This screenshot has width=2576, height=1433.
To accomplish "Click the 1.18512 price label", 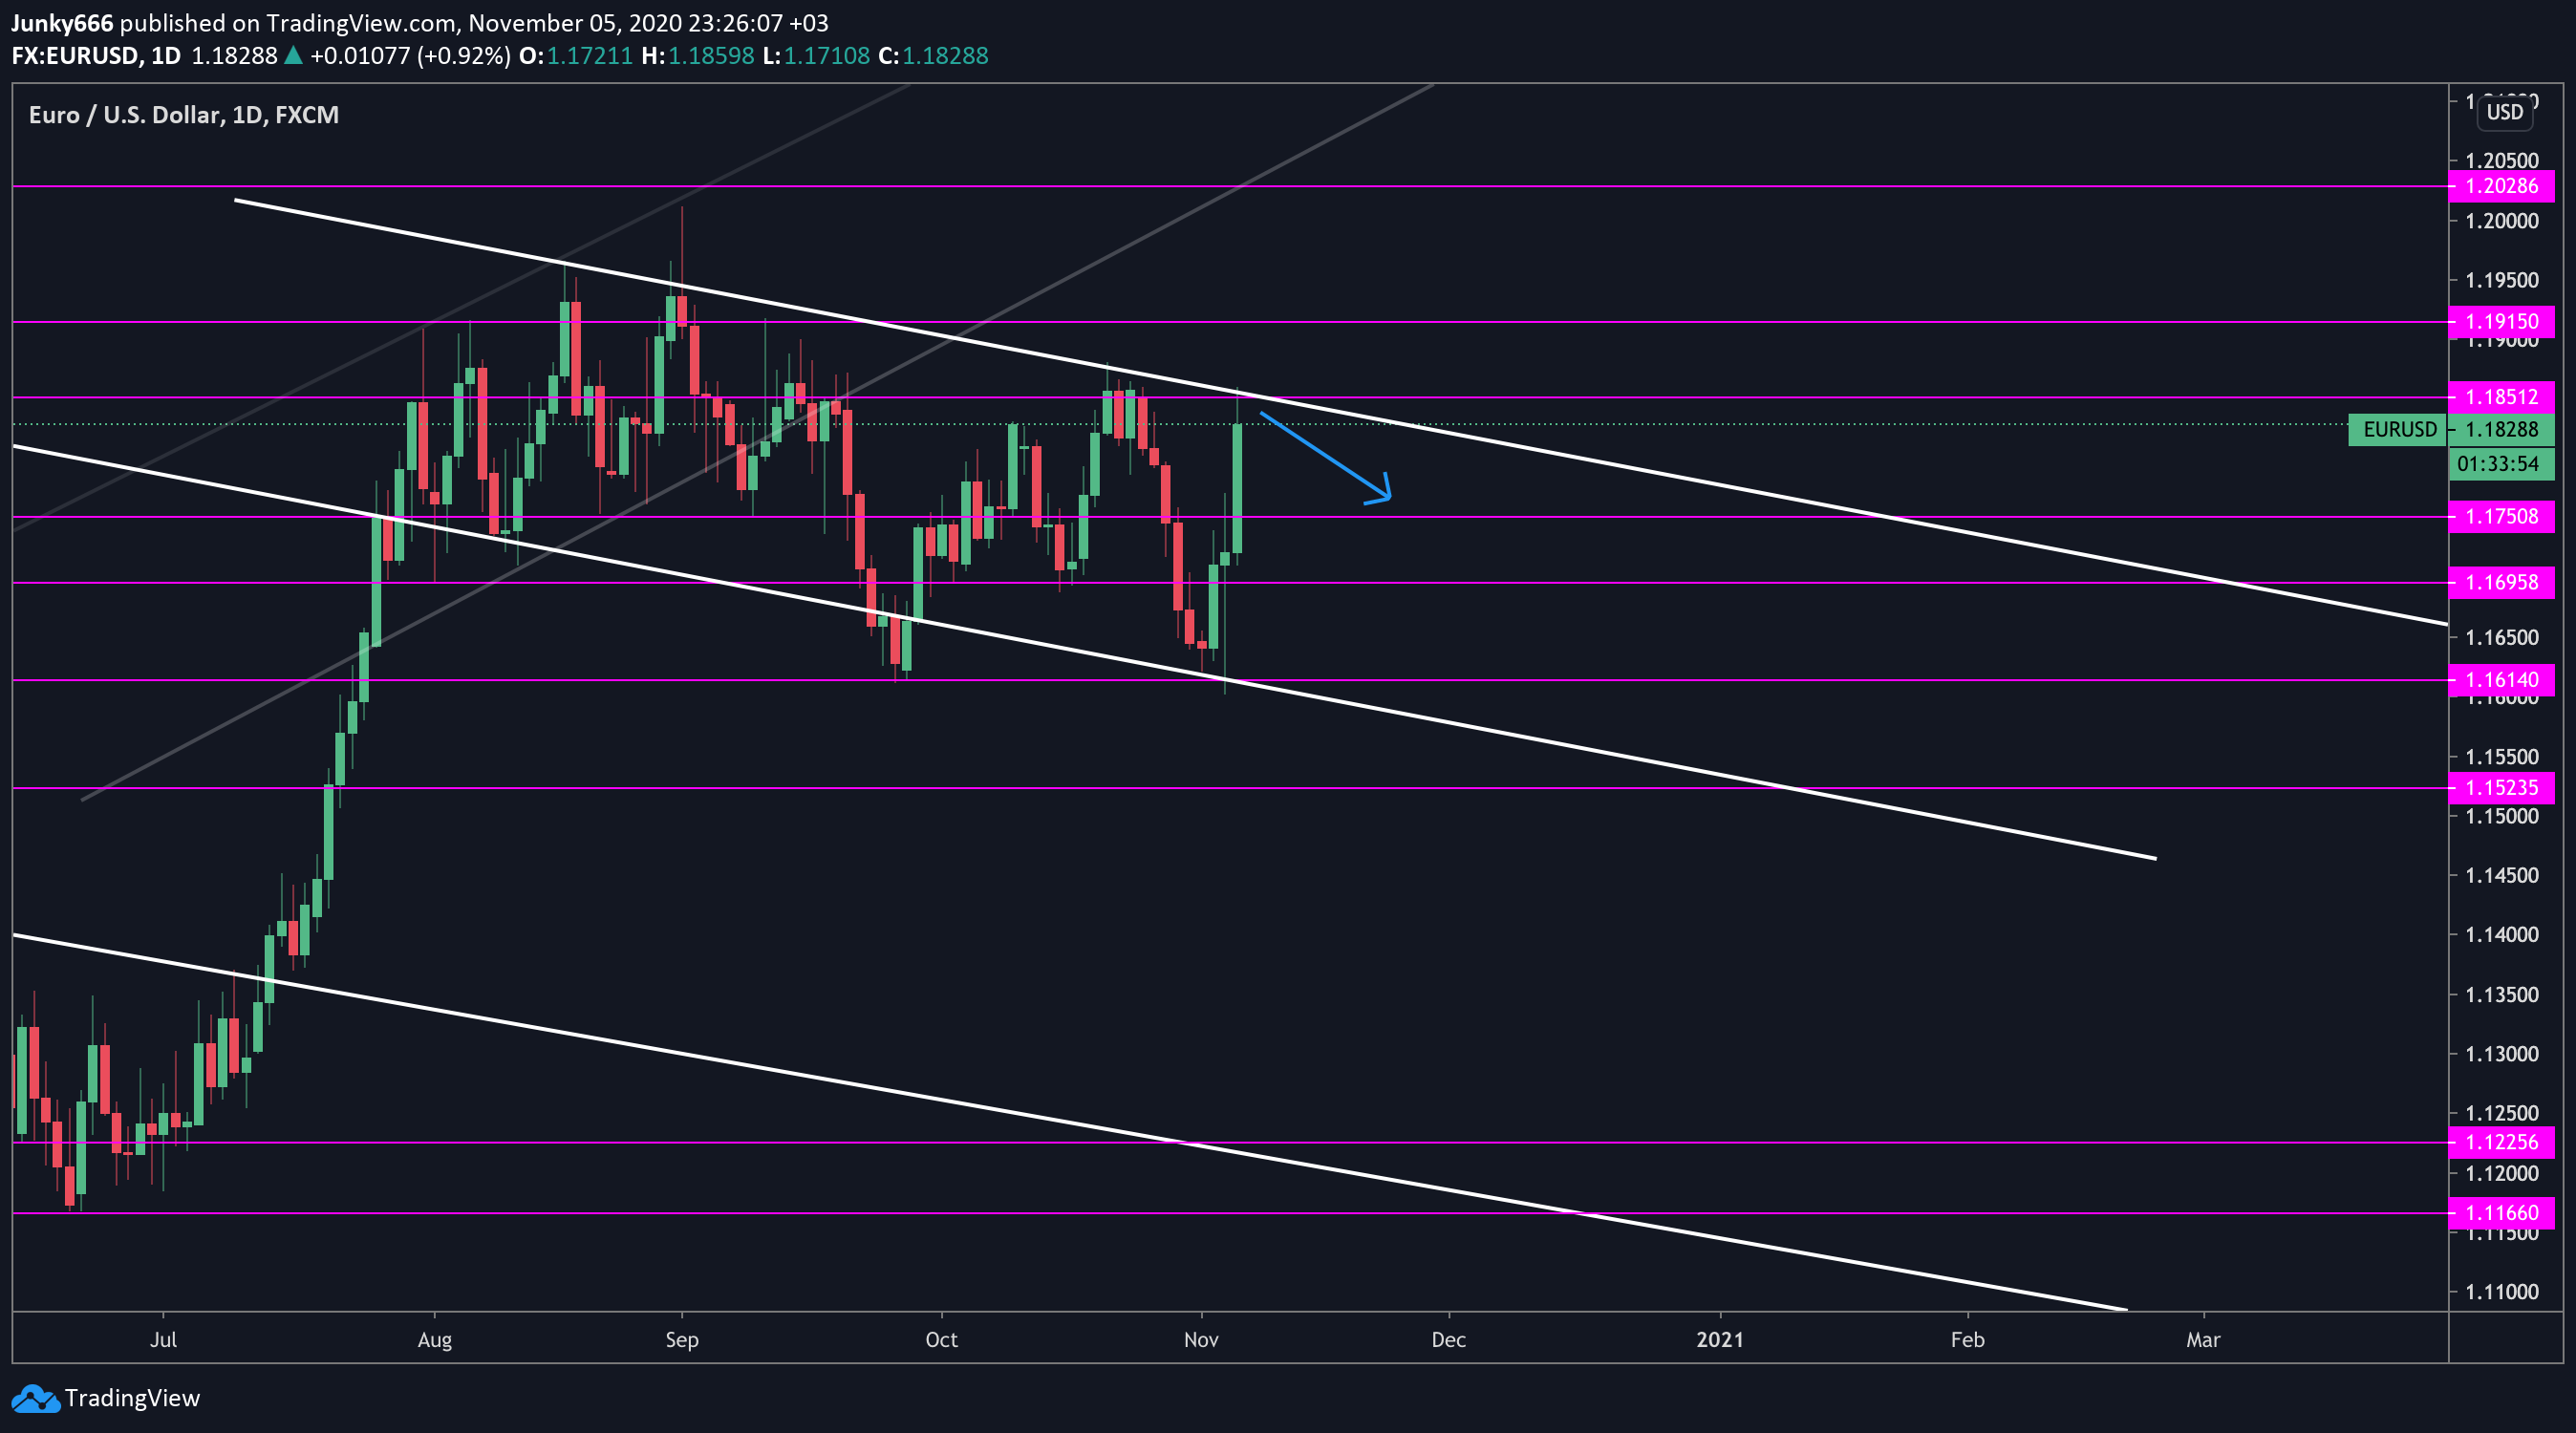I will pyautogui.click(x=2502, y=397).
